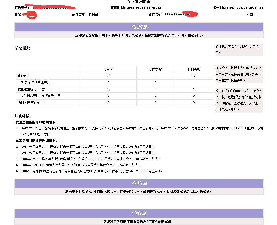This screenshot has width=277, height=225.
Task: Click 发生过逾期的账户明细如下 subheading
Action: 36,122
